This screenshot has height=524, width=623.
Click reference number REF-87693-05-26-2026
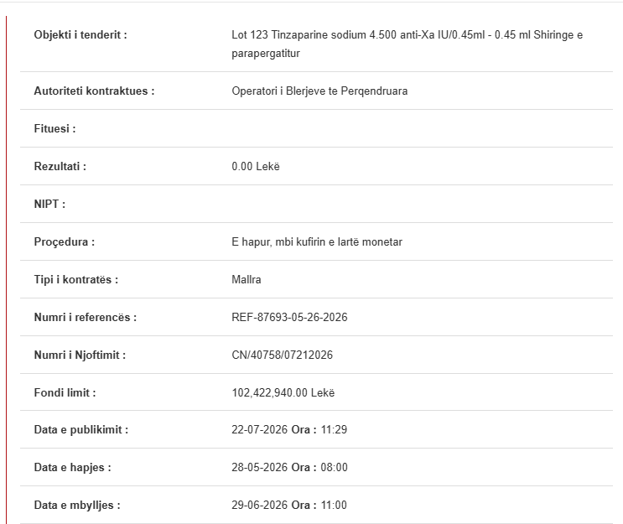click(289, 318)
